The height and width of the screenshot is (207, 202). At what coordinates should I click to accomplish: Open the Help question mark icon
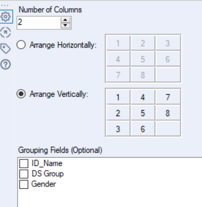tap(6, 65)
